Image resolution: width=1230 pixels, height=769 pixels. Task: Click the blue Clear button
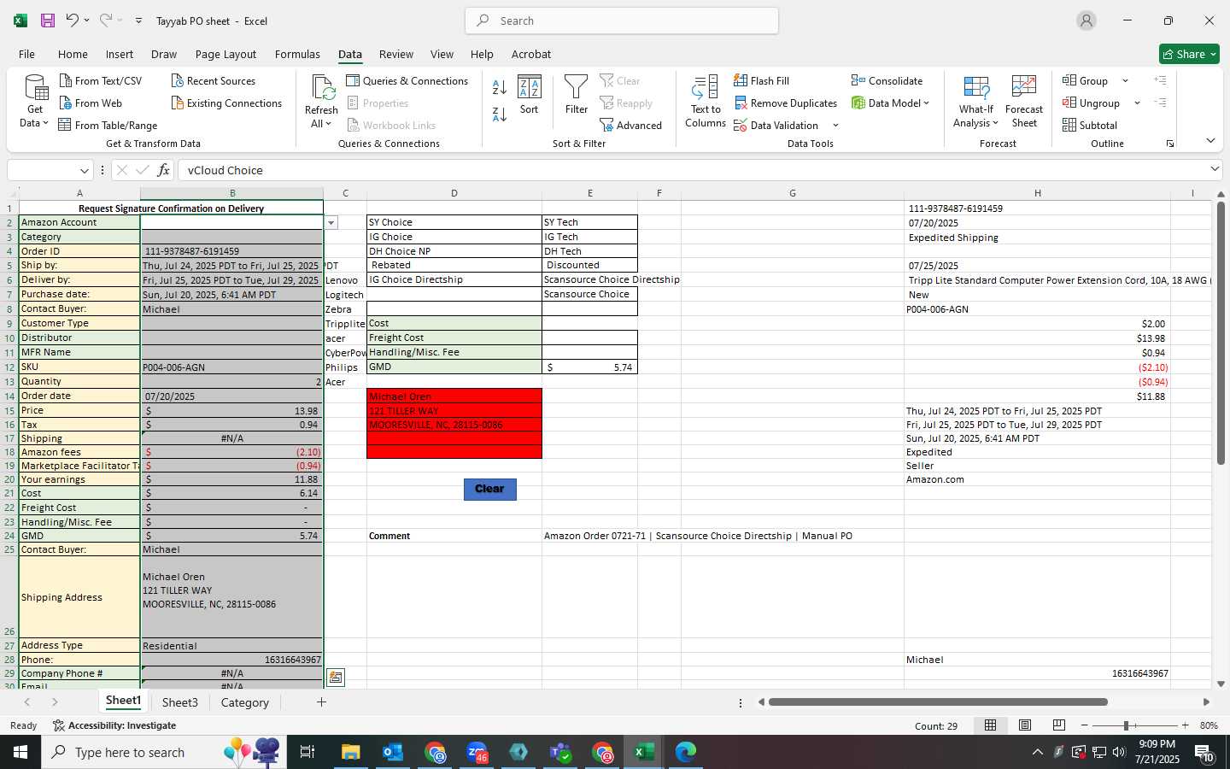(x=490, y=489)
